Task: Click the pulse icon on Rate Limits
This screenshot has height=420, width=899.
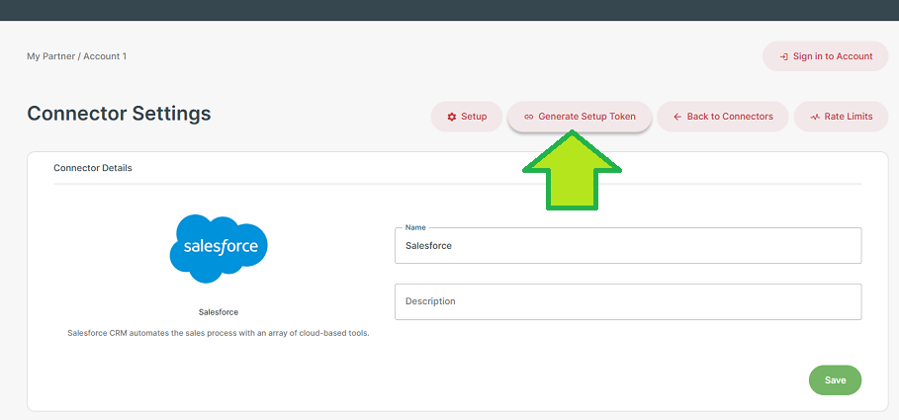Action: [815, 117]
